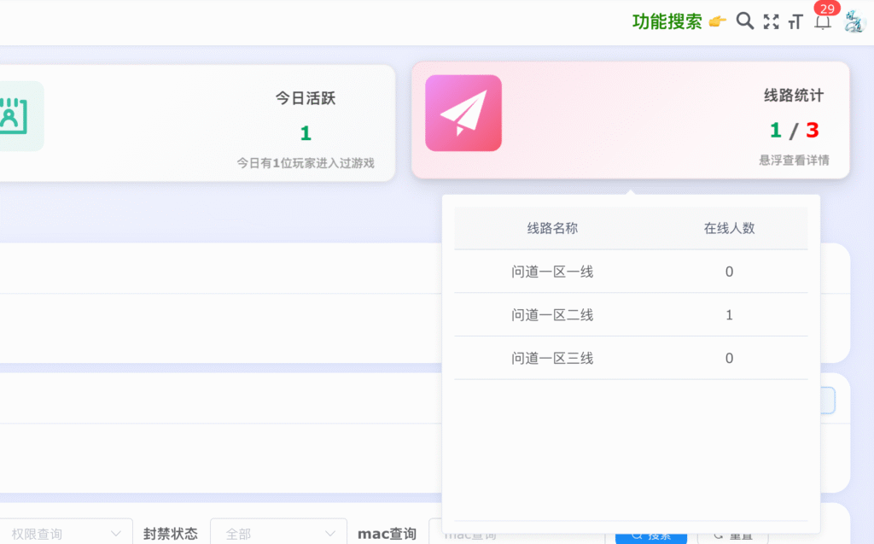Enter fullscreen using the expand icon
The width and height of the screenshot is (874, 544).
pyautogui.click(x=771, y=20)
